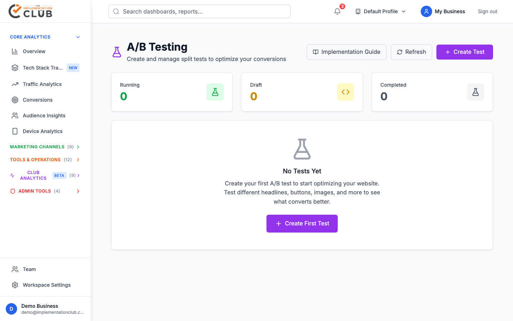Open the Default Profile dropdown
The height and width of the screenshot is (321, 513).
tap(380, 11)
